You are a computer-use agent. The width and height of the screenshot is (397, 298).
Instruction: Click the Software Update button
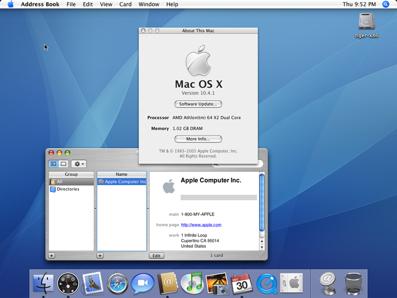click(198, 104)
